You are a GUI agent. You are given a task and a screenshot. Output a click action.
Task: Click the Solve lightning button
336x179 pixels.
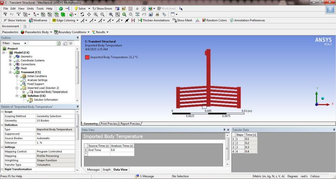(80, 8)
